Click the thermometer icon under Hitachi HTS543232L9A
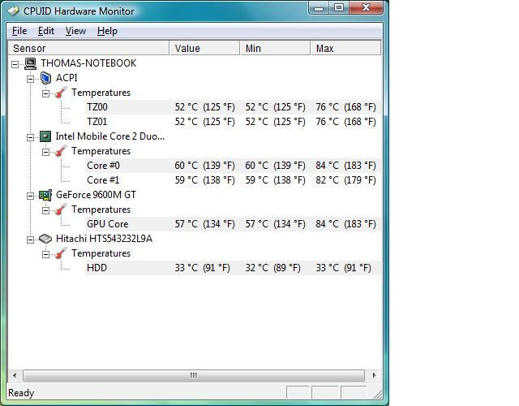Image resolution: width=519 pixels, height=406 pixels. pyautogui.click(x=61, y=253)
